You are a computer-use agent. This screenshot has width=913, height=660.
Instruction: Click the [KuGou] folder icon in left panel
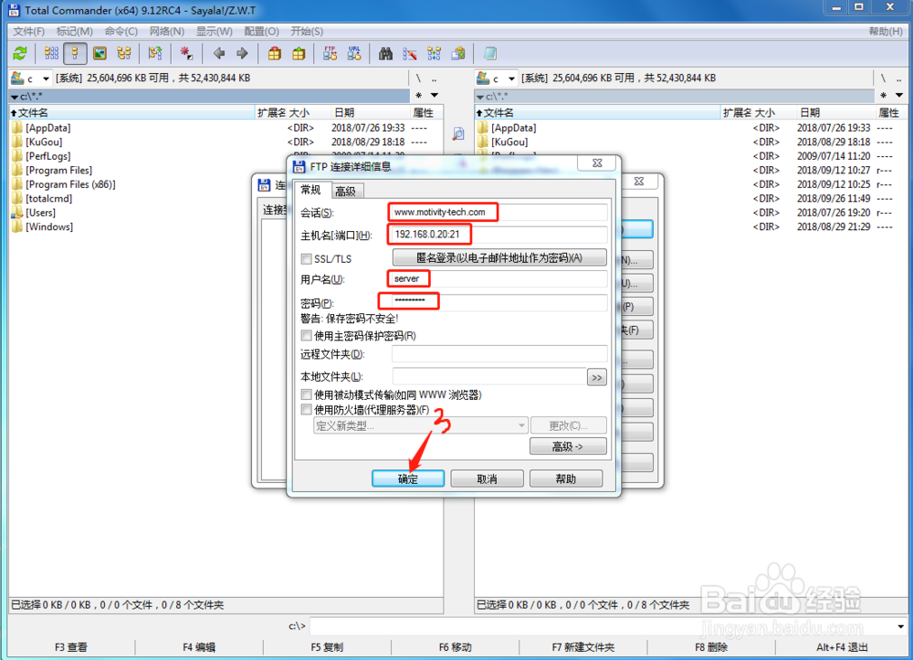[16, 141]
